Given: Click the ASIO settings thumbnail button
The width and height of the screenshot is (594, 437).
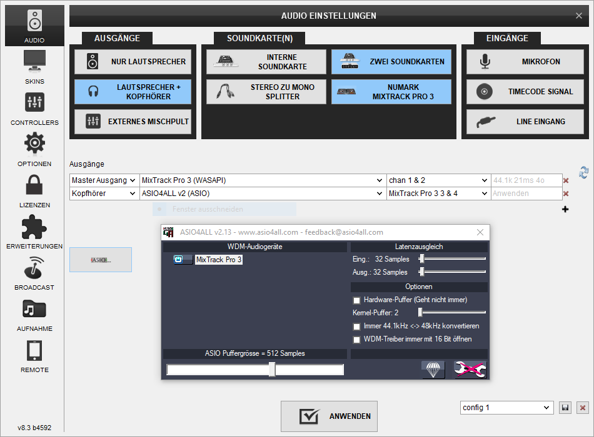Looking at the screenshot, I should click(101, 260).
